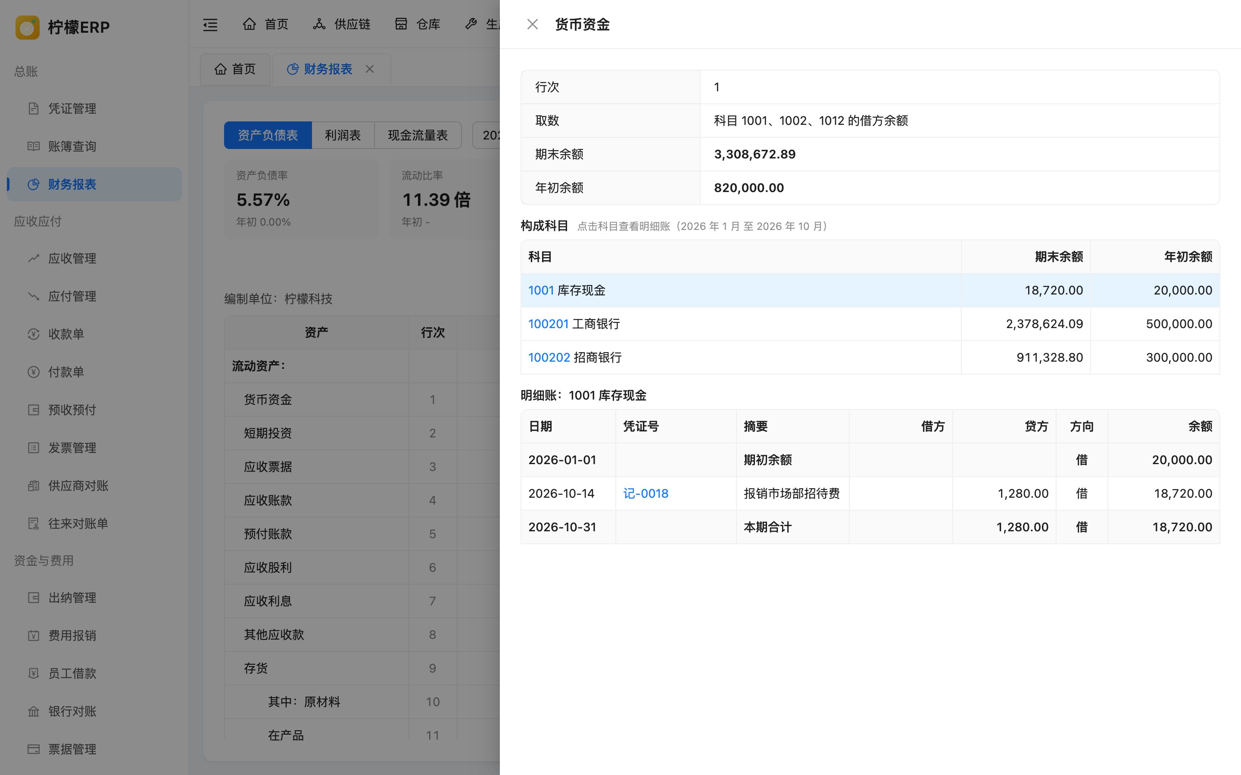Open 预收预付 in the sidebar
1241x775 pixels.
(94, 410)
